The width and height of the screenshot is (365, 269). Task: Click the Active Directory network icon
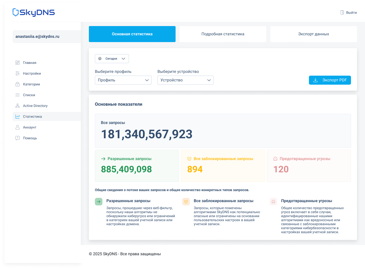(x=18, y=106)
